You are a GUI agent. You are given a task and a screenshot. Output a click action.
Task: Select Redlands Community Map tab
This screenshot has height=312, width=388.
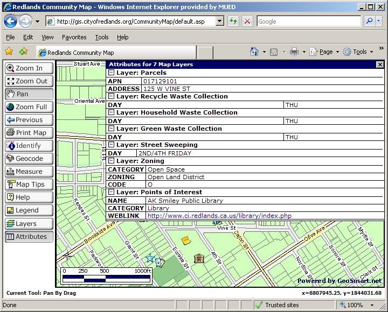pyautogui.click(x=116, y=52)
